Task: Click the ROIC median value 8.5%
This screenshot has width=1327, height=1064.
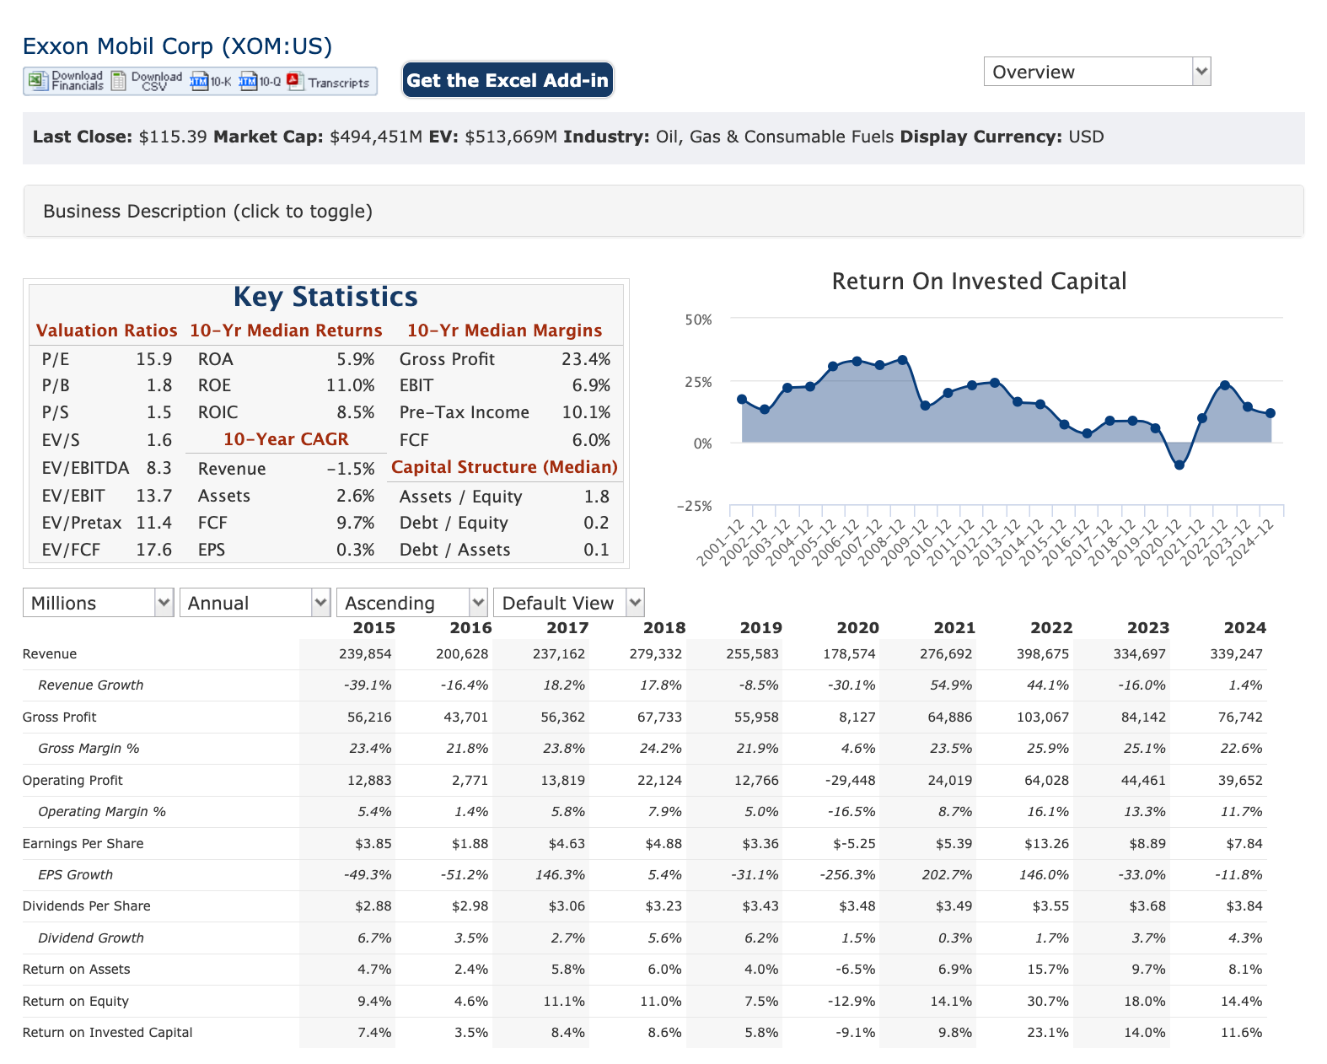Action: (x=356, y=412)
